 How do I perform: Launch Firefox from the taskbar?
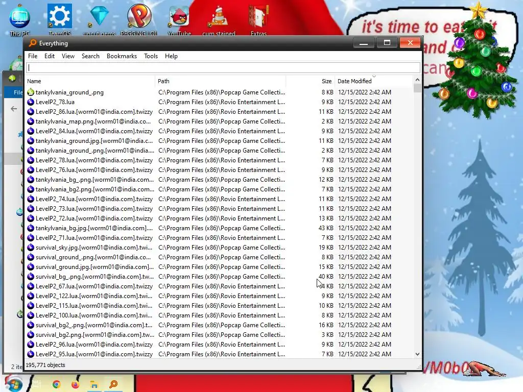tap(76, 384)
